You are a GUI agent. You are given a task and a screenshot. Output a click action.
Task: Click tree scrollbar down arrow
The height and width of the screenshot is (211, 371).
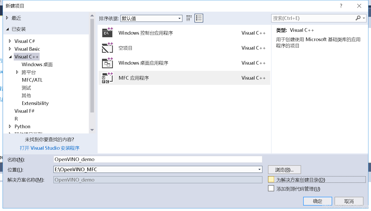click(x=92, y=130)
